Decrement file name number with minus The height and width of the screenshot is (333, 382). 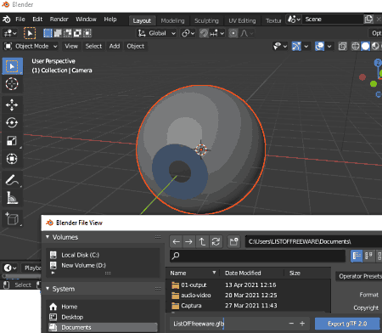tap(291, 324)
